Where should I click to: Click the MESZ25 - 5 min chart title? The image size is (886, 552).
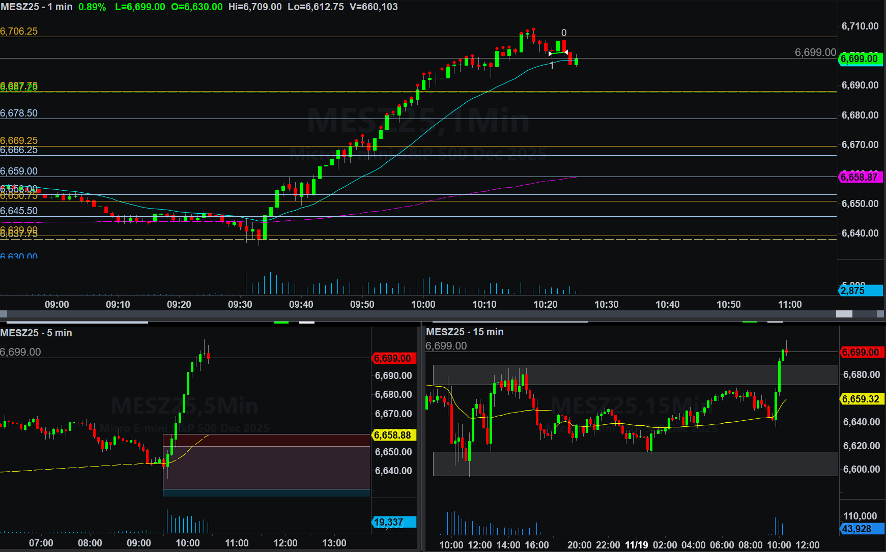coord(36,333)
